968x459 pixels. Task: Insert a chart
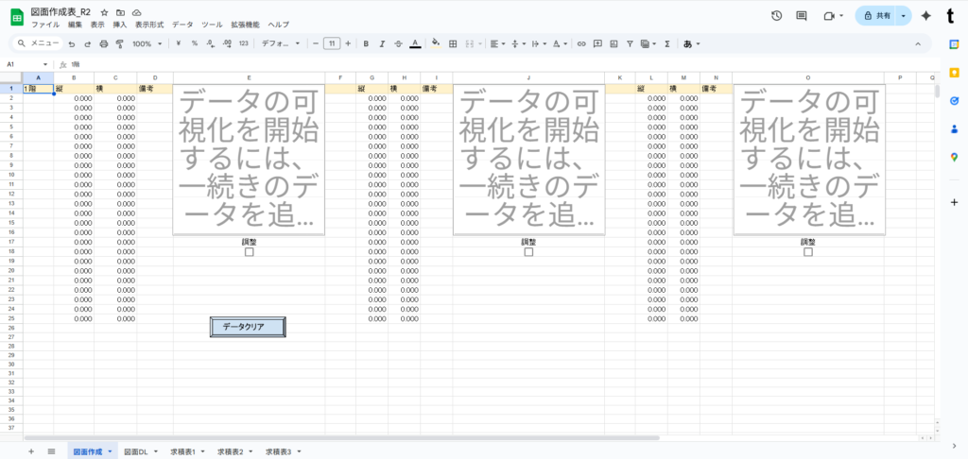click(614, 43)
